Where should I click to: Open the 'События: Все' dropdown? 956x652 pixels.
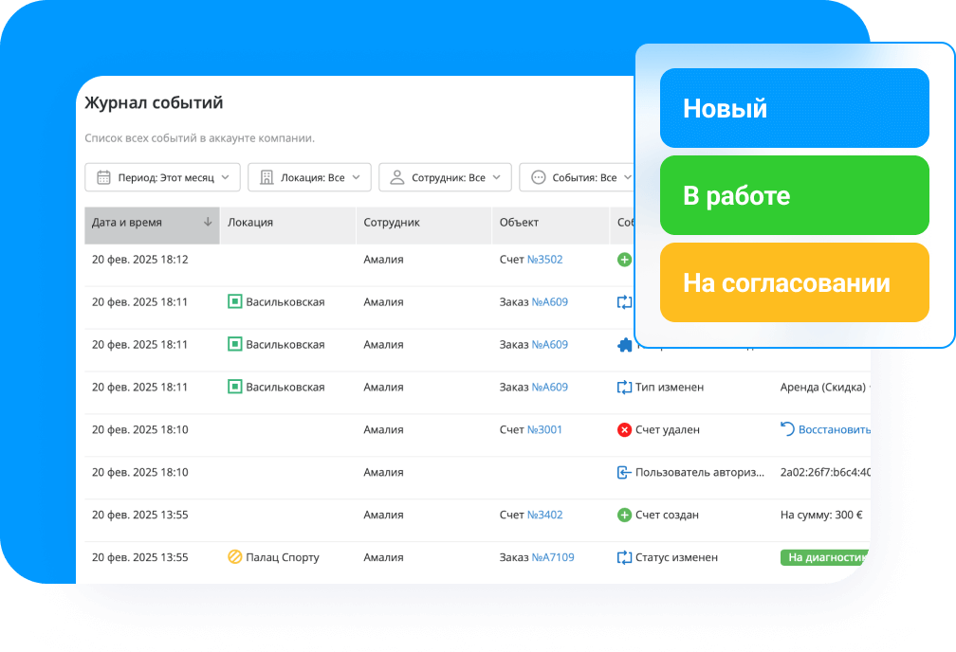[582, 176]
